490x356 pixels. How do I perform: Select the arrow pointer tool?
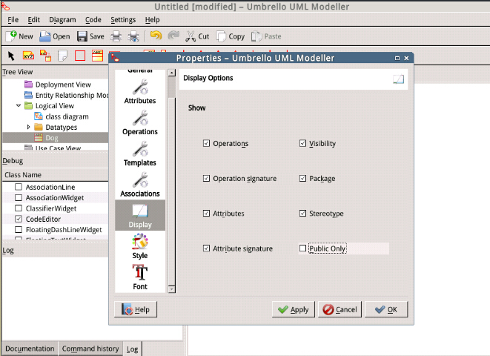coord(11,56)
